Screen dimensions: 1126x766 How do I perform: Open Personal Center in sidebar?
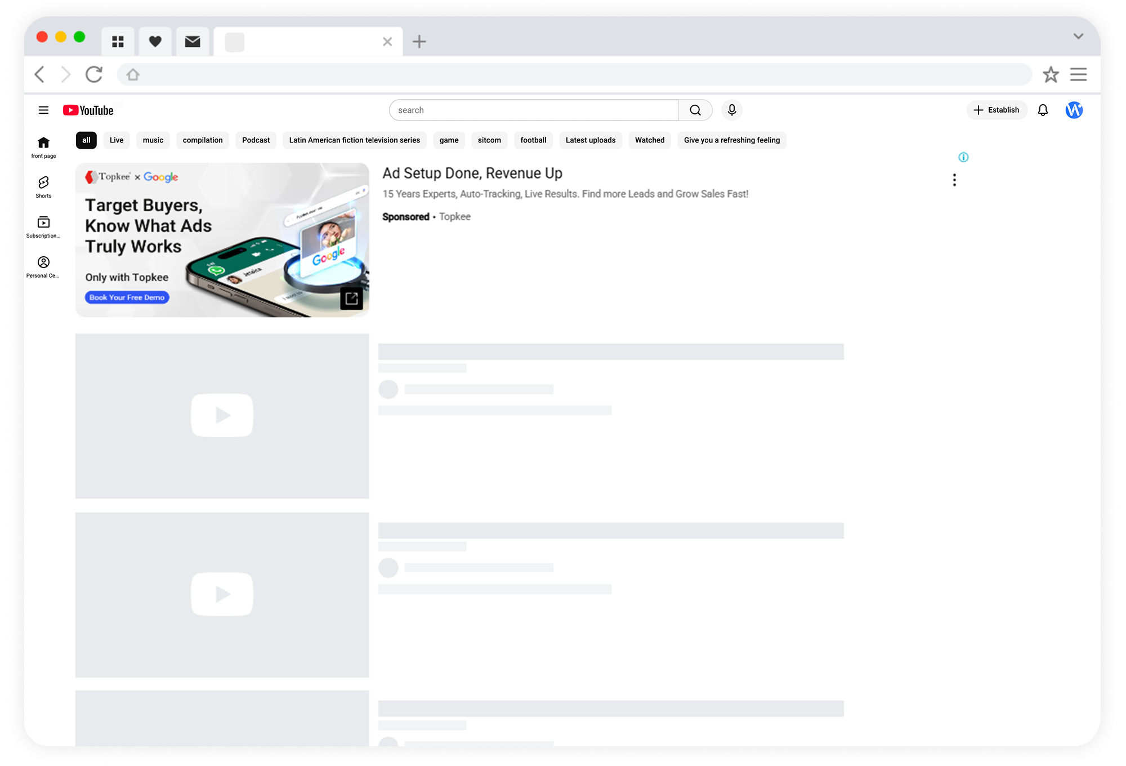tap(43, 266)
